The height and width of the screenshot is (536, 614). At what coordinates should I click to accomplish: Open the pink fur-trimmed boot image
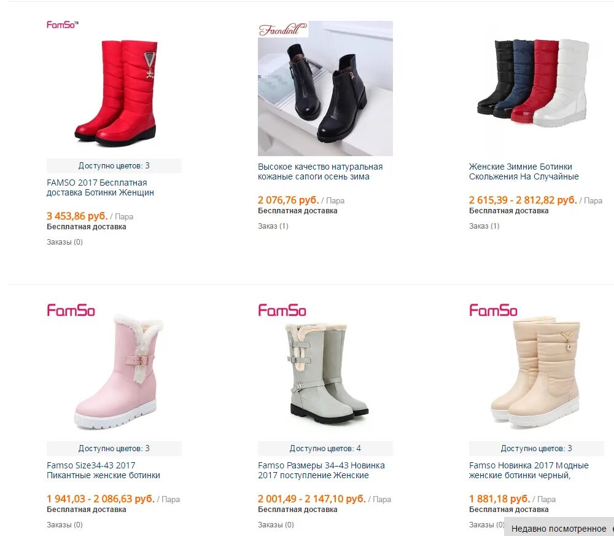click(x=114, y=371)
